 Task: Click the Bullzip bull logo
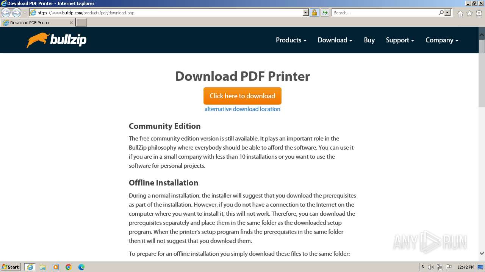point(56,40)
